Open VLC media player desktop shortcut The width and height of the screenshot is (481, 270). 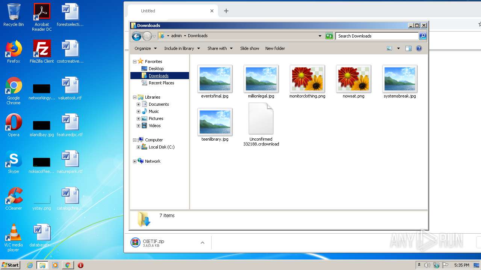14,238
